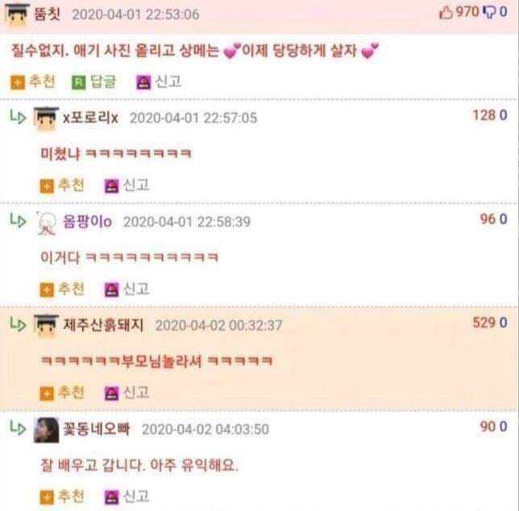Click the thumbs-up icon next to 970

pyautogui.click(x=446, y=13)
